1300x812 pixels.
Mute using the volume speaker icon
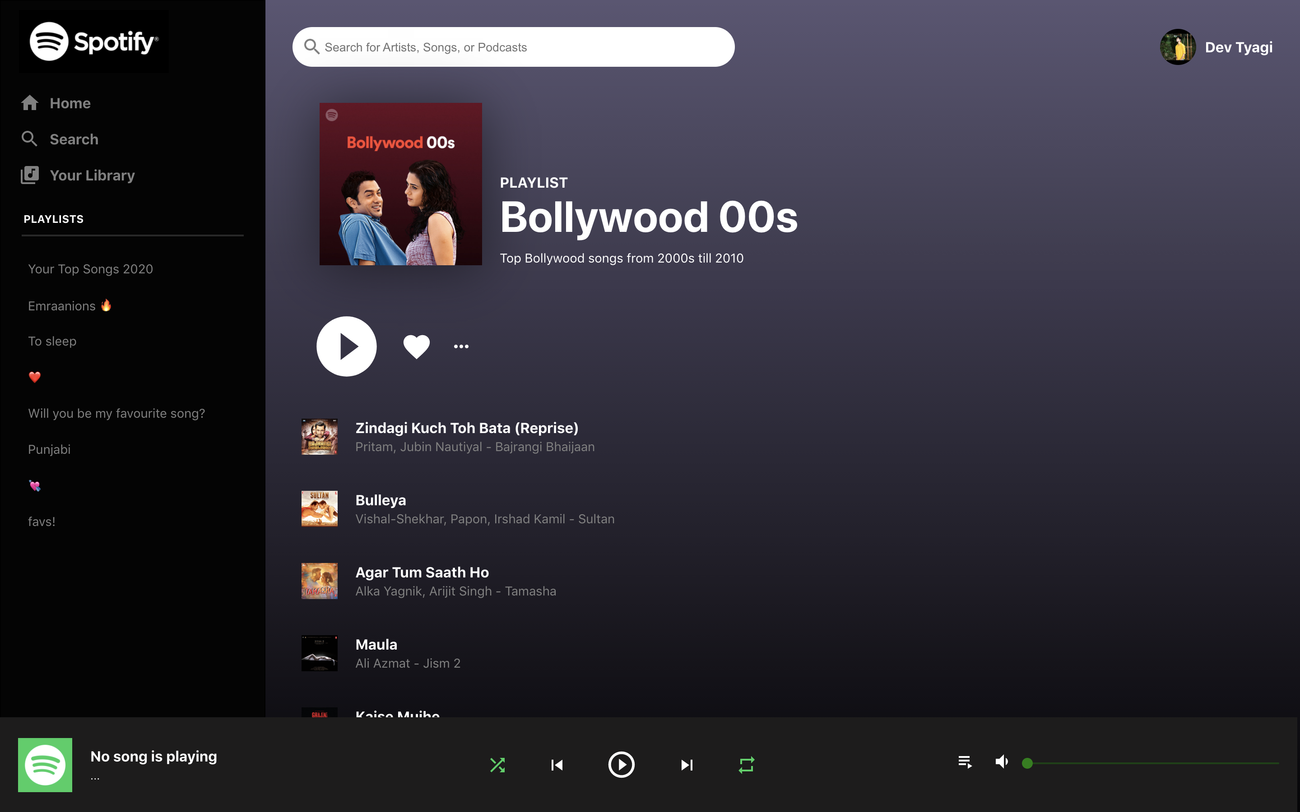coord(1001,761)
